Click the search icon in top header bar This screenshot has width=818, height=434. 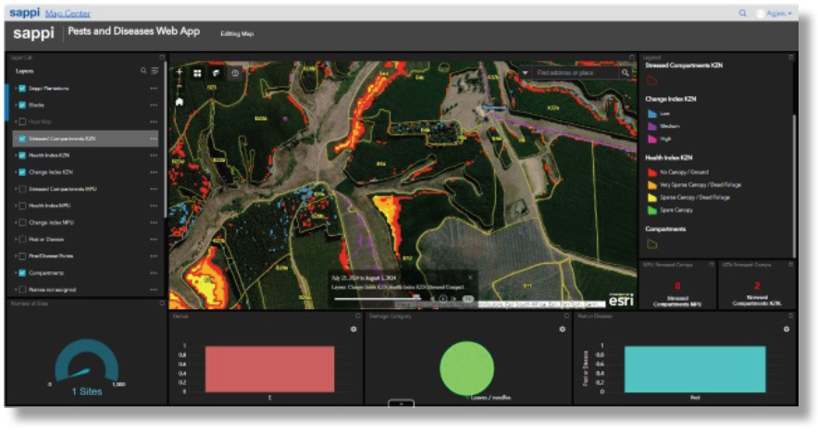[742, 13]
